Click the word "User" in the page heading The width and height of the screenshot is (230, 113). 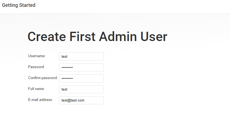click(x=154, y=37)
